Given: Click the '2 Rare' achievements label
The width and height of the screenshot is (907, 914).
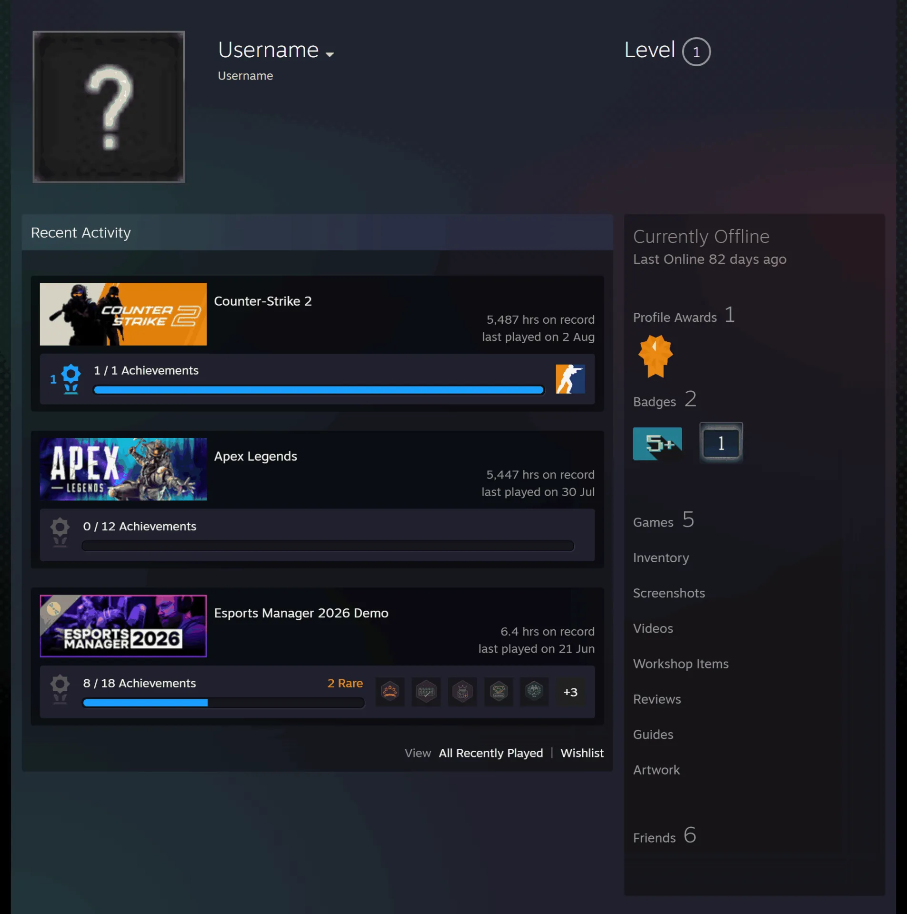Looking at the screenshot, I should click(345, 684).
